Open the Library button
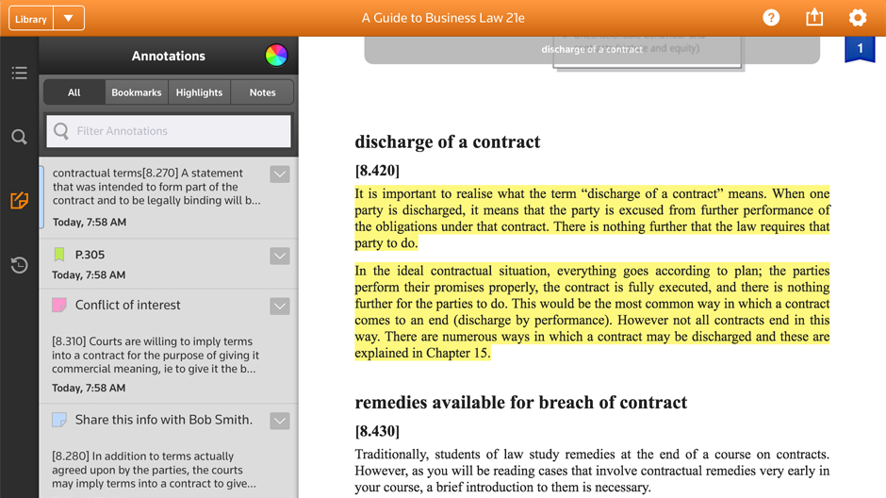Screen dimensions: 886x498 [x=31, y=19]
